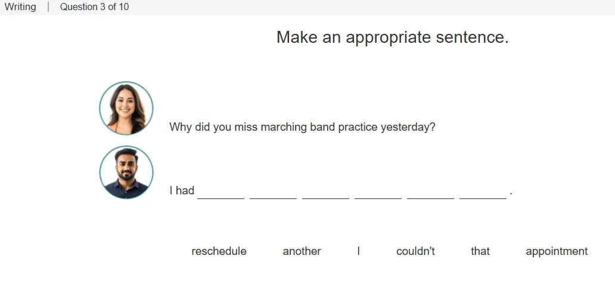The width and height of the screenshot is (615, 284).
Task: Click the third blank in the sentence
Action: 325,193
